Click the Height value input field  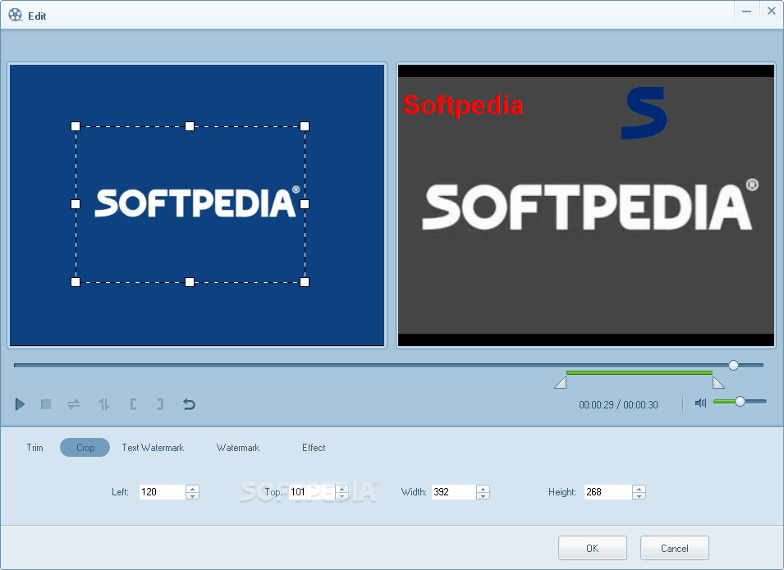click(x=607, y=492)
